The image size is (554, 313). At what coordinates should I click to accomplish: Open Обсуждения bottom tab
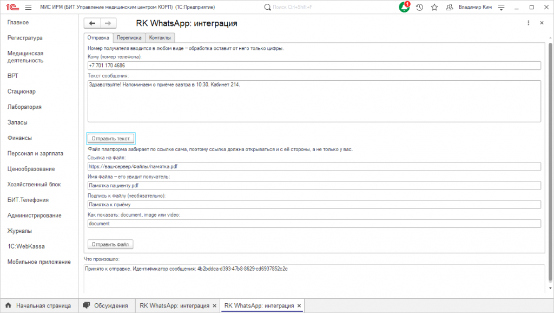107,305
